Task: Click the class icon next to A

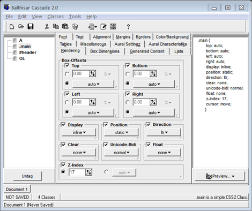Action: click(x=14, y=40)
